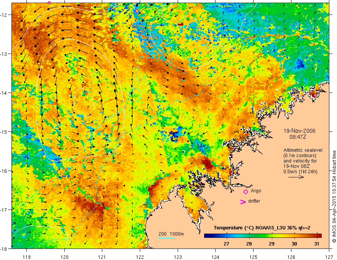
Task: Click the 'and velocity for' text line
Action: 300,161
